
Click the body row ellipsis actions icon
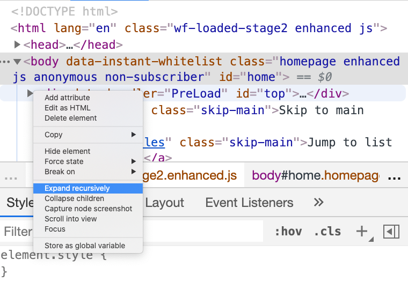point(5,62)
